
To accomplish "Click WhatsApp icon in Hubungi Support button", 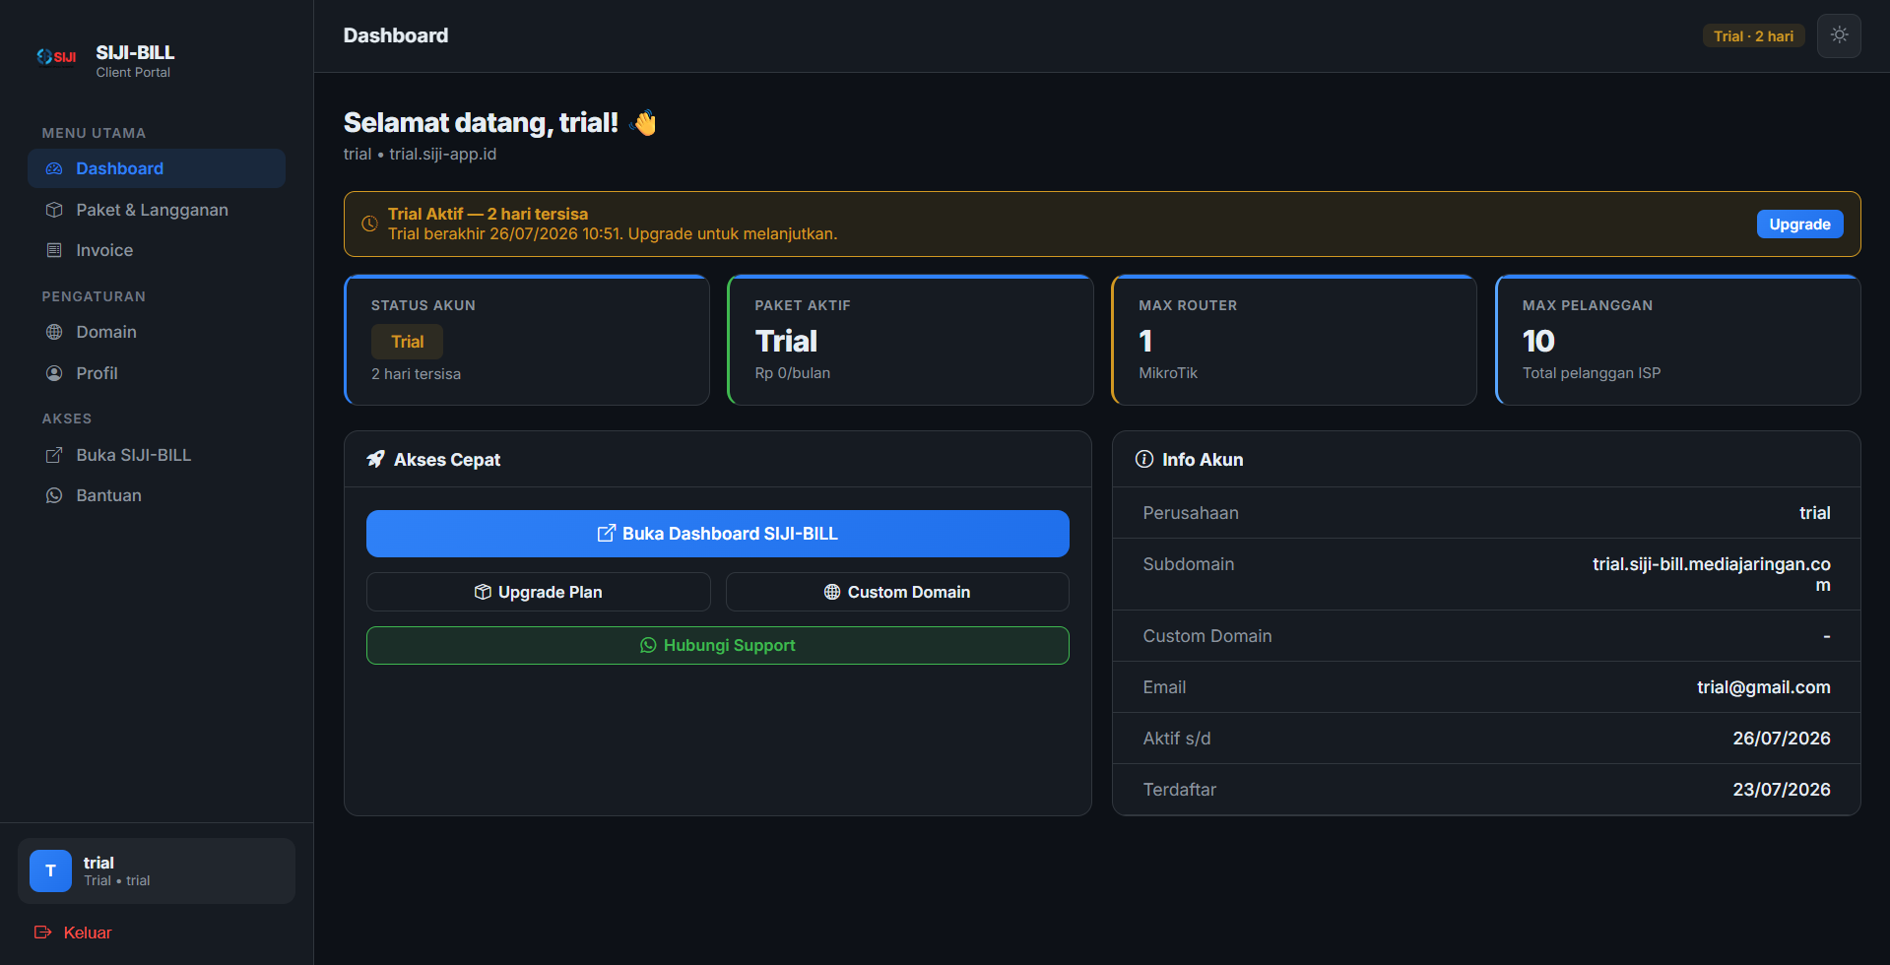I will [x=648, y=645].
